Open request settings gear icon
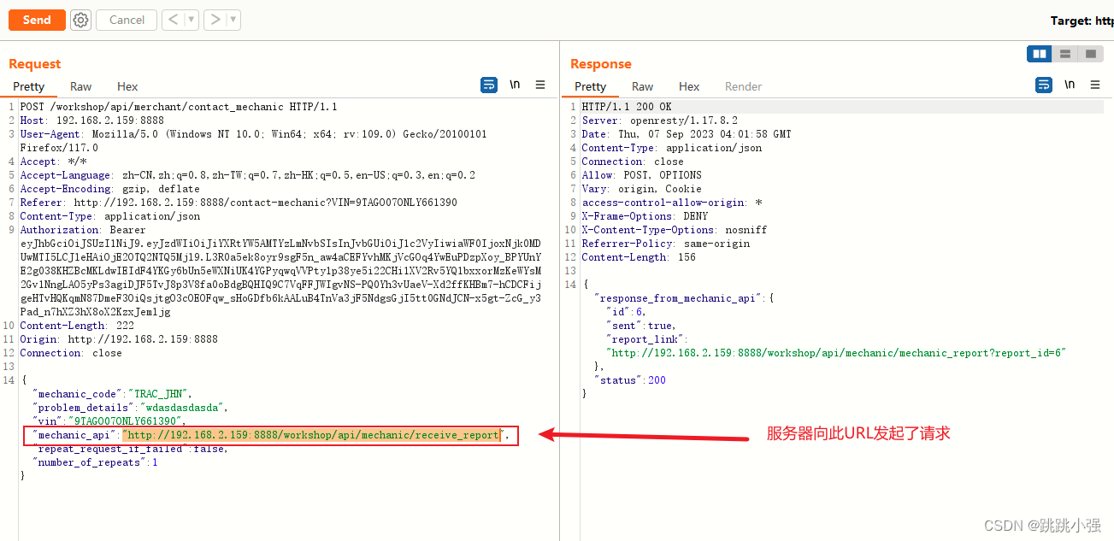The width and height of the screenshot is (1114, 541). coord(80,20)
